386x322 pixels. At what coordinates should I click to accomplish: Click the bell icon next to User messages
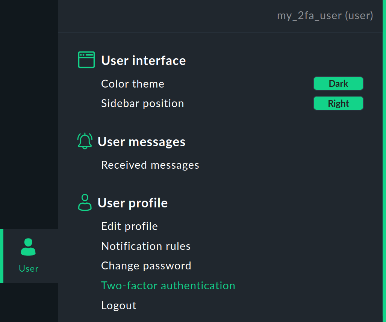(85, 141)
